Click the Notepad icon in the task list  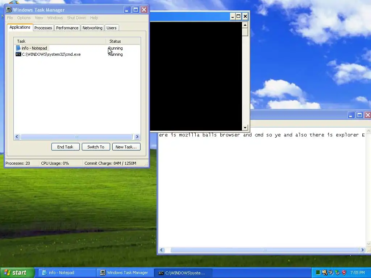[x=18, y=48]
